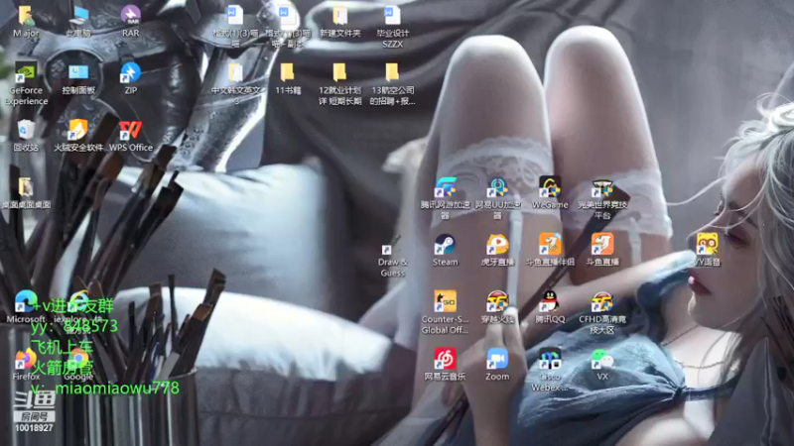This screenshot has width=794, height=446.
Task: Launch Draw & Guess shortcut
Action: 392,256
